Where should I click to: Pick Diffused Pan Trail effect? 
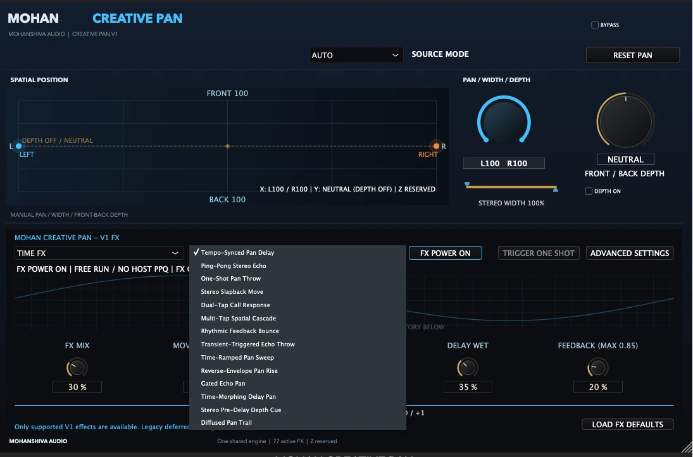297,423
